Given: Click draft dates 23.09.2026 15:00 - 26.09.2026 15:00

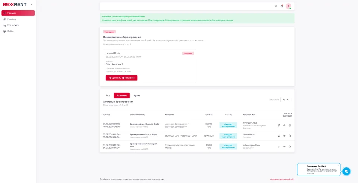Looking at the screenshot, I should (x=123, y=56).
